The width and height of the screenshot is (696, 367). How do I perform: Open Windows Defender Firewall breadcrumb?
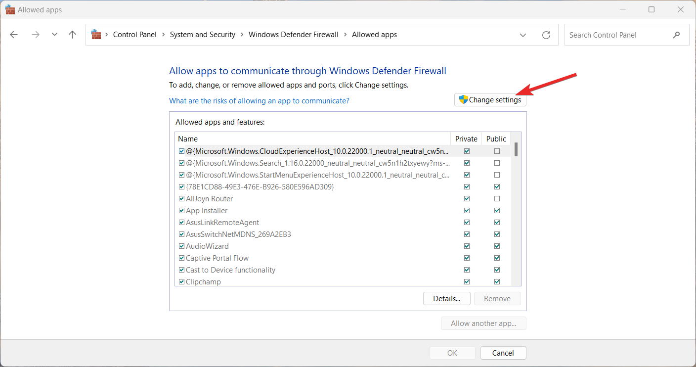point(294,35)
